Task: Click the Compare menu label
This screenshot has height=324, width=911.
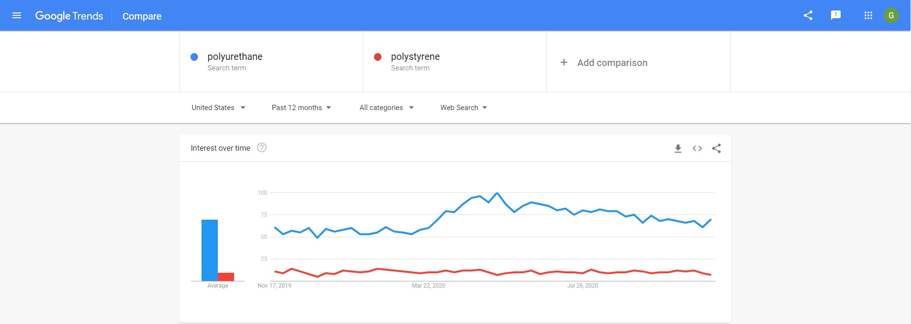Action: (x=141, y=16)
